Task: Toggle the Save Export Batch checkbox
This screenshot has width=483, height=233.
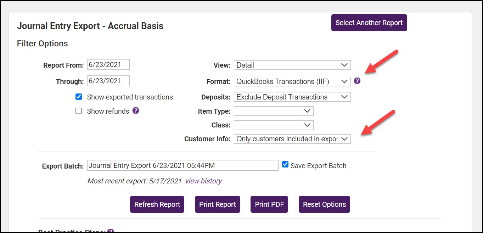Action: click(x=285, y=165)
